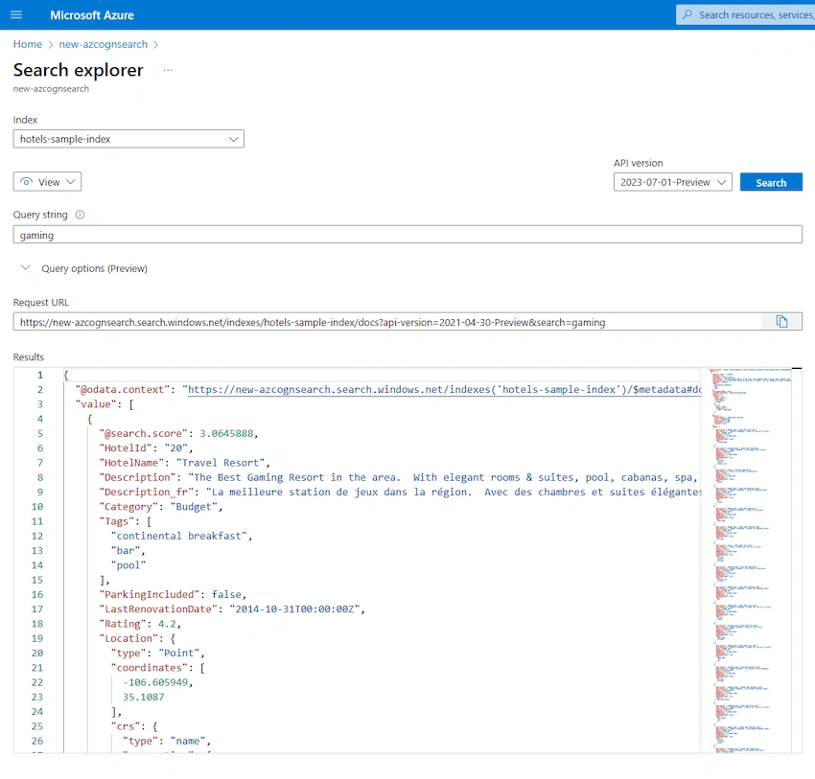
Task: Click the "bar" tag line
Action: click(x=128, y=551)
